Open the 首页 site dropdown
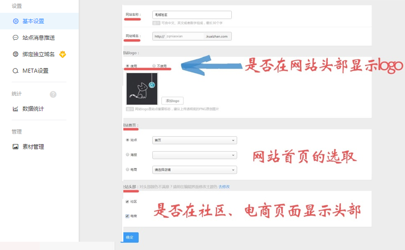This screenshot has height=250, width=405. (194, 140)
